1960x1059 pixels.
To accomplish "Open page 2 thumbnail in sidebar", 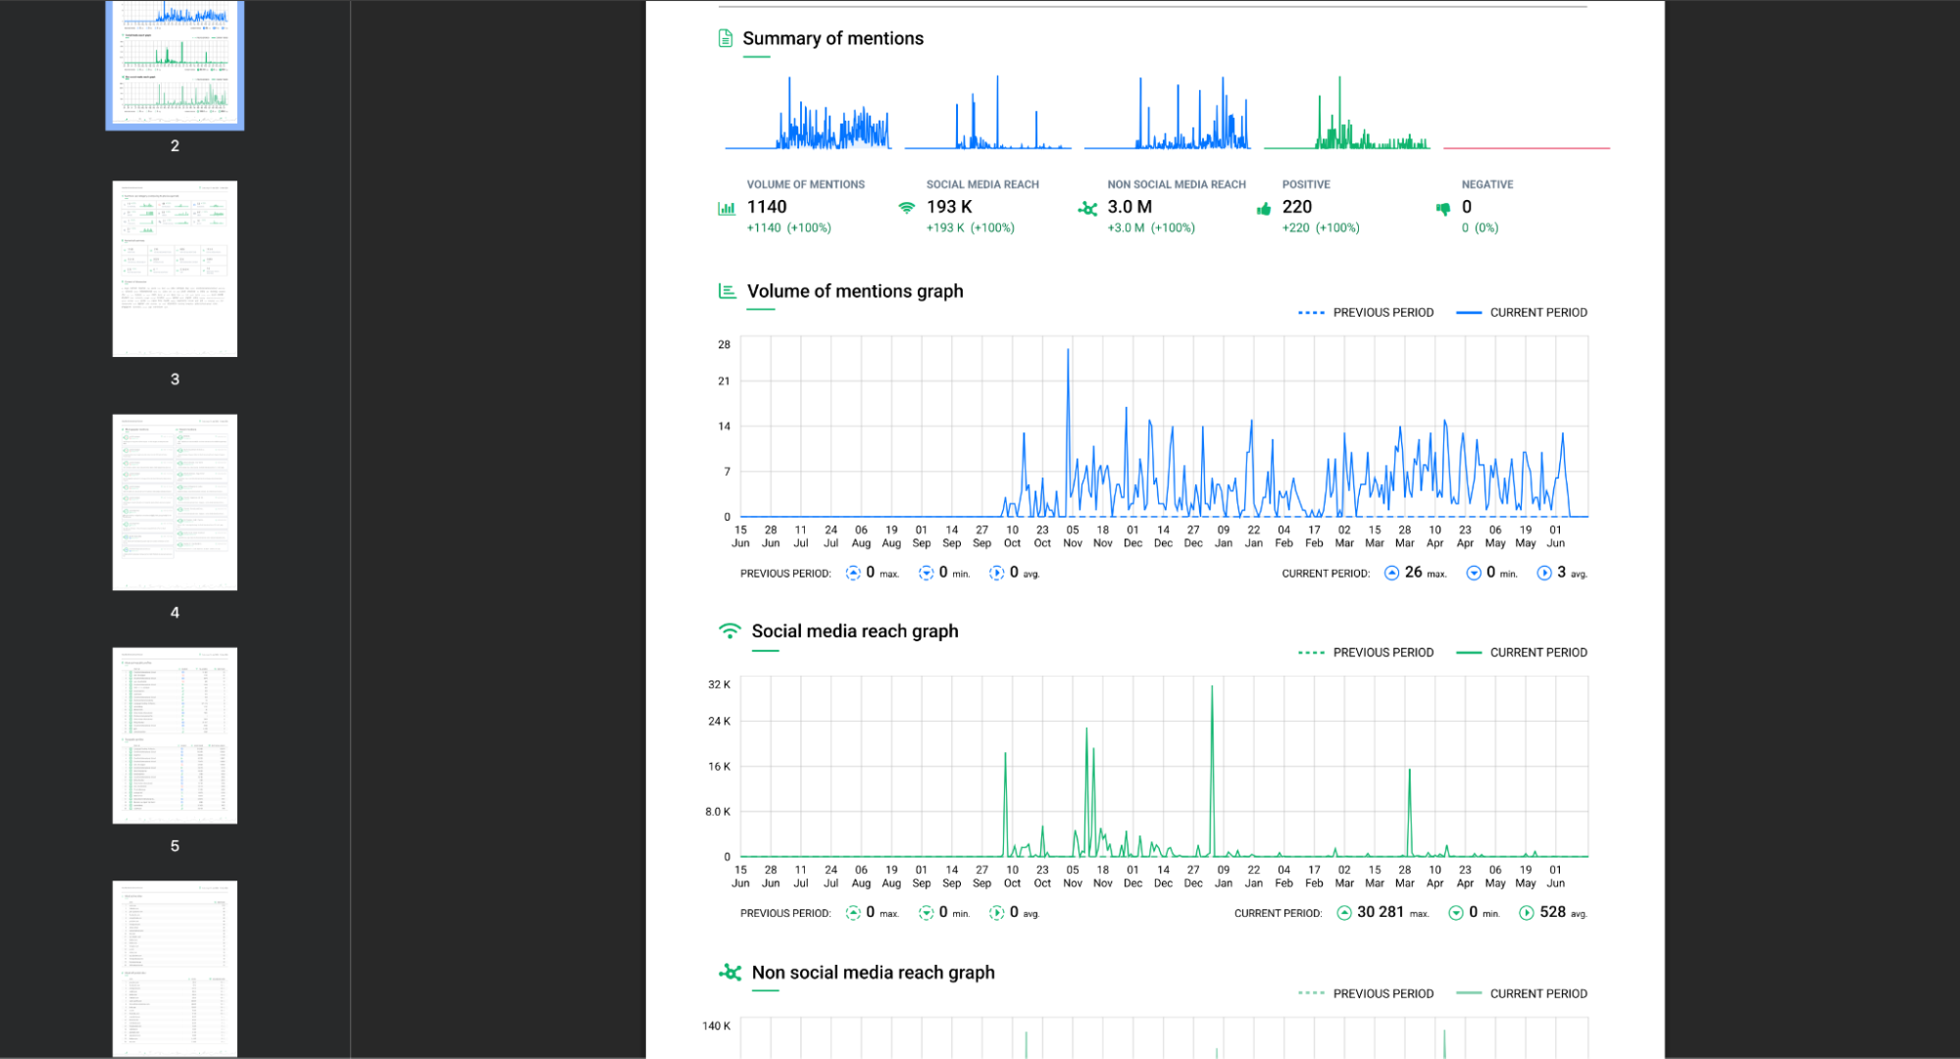I will click(175, 63).
